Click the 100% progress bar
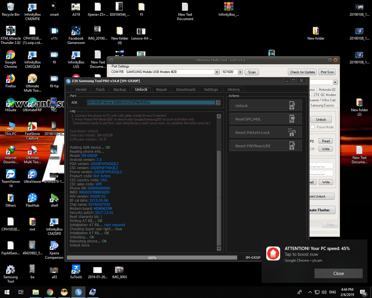 152,258
